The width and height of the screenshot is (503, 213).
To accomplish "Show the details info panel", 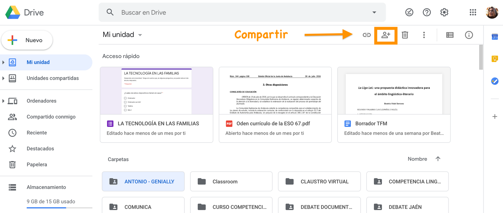I will pyautogui.click(x=469, y=35).
